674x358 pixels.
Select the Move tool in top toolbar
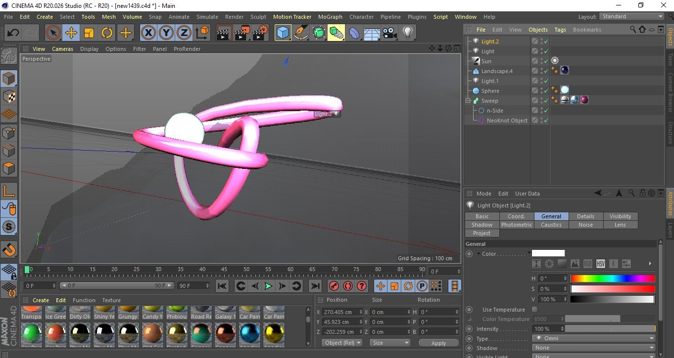tap(71, 33)
